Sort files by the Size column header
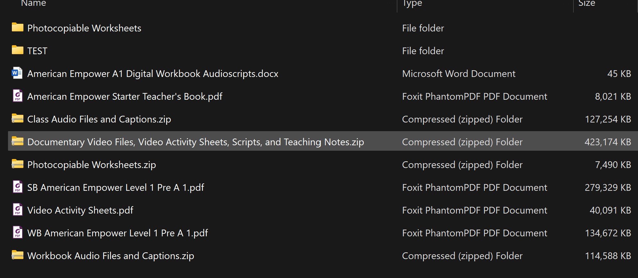Viewport: 638px width, 278px height. 587,4
